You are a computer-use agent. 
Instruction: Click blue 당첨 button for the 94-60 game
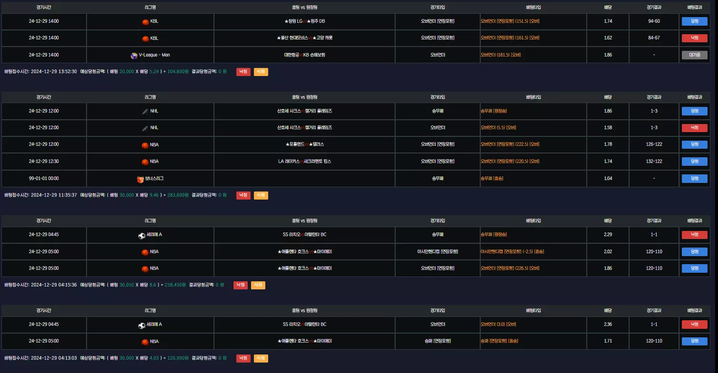695,21
